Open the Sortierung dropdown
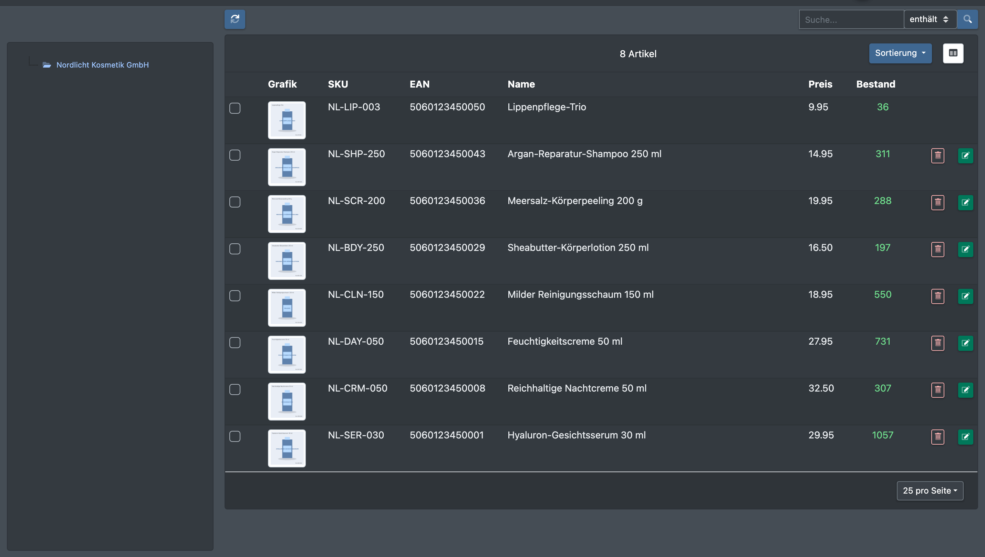 [x=900, y=53]
